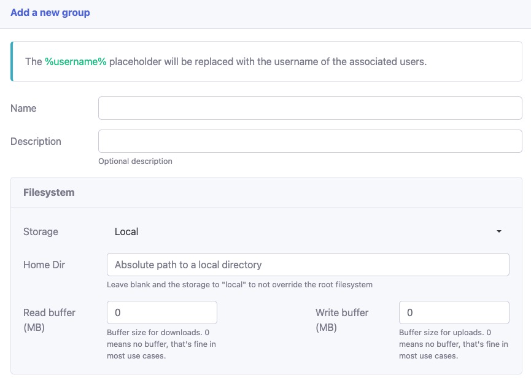Click the Storage label
Viewport: 531px width, 380px height.
(41, 231)
